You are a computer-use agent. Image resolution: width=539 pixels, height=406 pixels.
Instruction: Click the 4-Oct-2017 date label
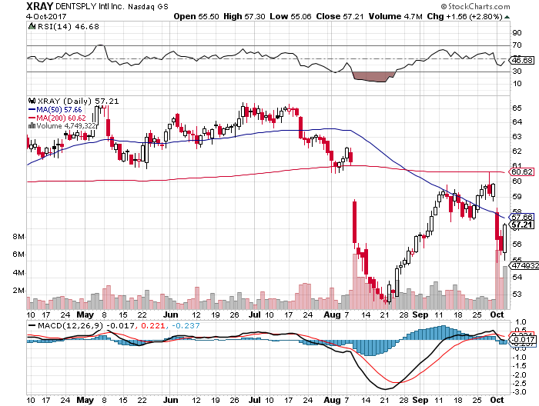22,16
